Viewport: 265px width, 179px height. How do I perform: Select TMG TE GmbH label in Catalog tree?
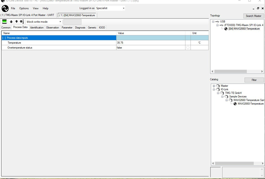pos(233,93)
